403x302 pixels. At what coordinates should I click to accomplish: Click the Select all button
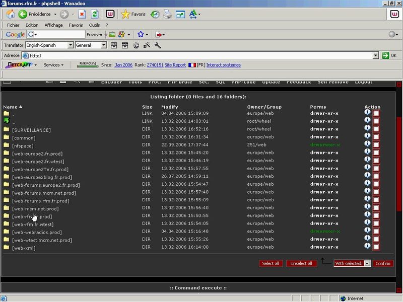271,263
